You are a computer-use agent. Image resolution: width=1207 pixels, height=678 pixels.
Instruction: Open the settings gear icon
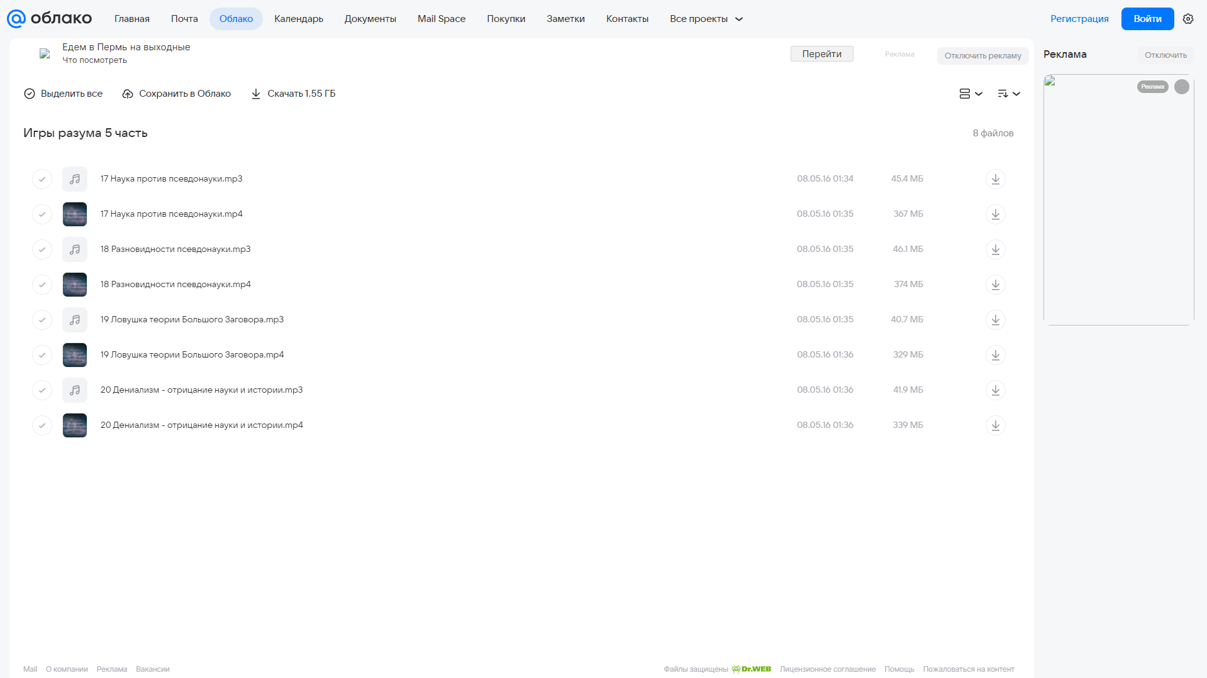(1188, 19)
